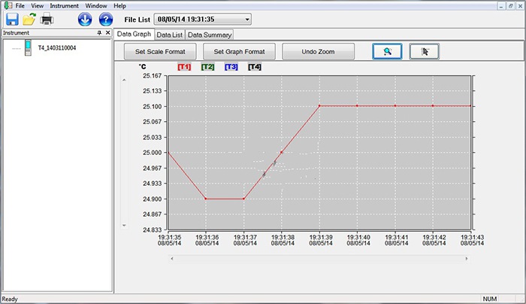Click the 24.833 y-axis label
Image resolution: width=526 pixels, height=304 pixels.
(x=153, y=230)
